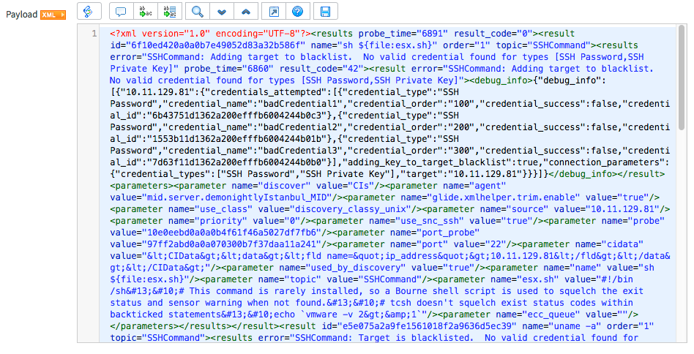Click the value "97ff2abd0a0a070300b7f37daa11a241"
The height and width of the screenshot is (354, 694).
coord(231,244)
